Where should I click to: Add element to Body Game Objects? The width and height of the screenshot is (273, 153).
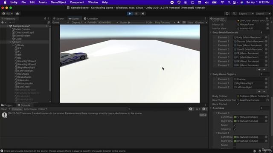tap(259, 91)
